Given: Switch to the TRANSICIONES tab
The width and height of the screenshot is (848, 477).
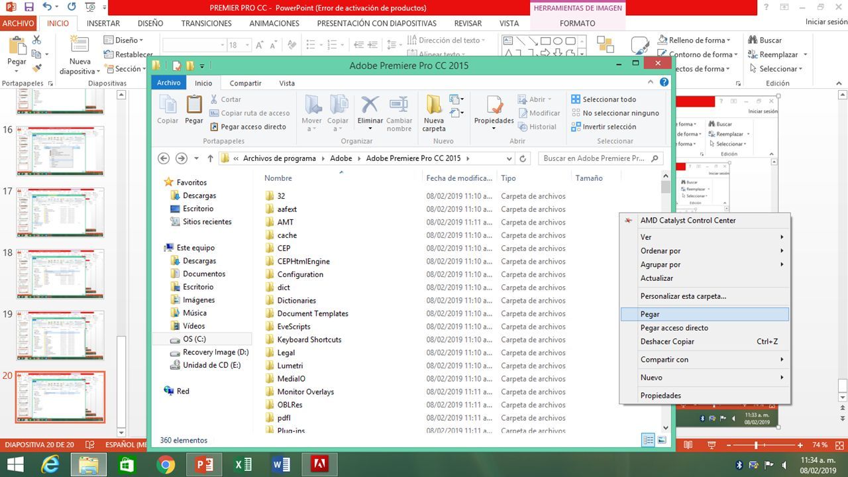Looking at the screenshot, I should click(x=207, y=23).
